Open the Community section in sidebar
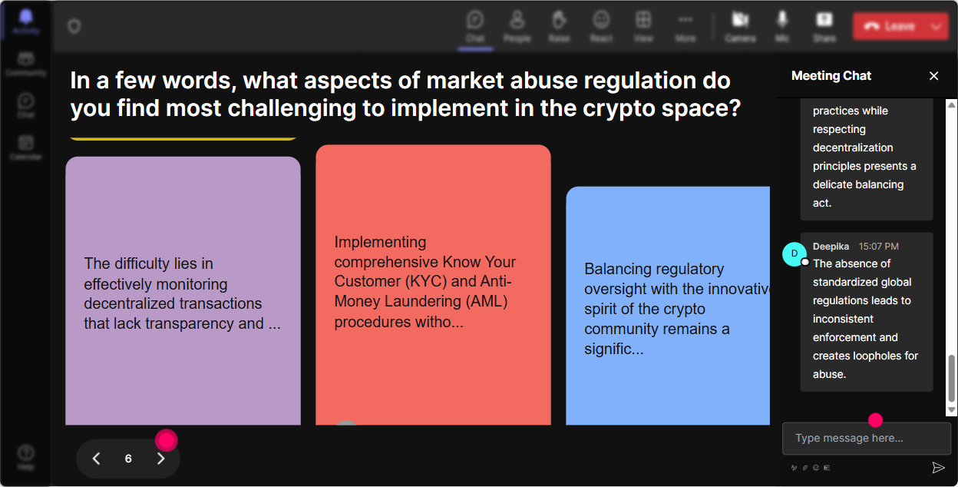958x487 pixels. coord(26,63)
